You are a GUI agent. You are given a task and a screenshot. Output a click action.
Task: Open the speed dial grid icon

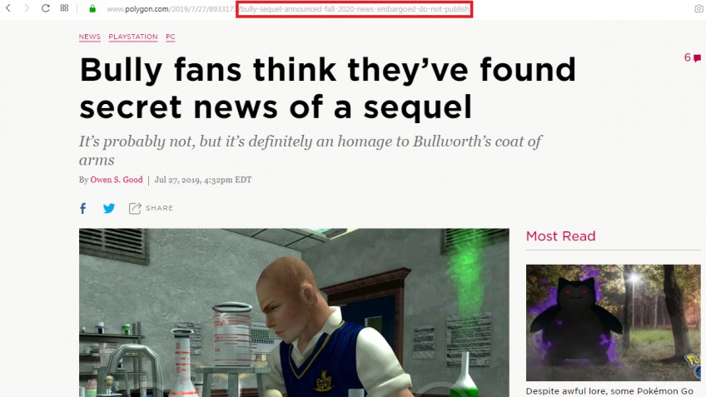pos(64,8)
